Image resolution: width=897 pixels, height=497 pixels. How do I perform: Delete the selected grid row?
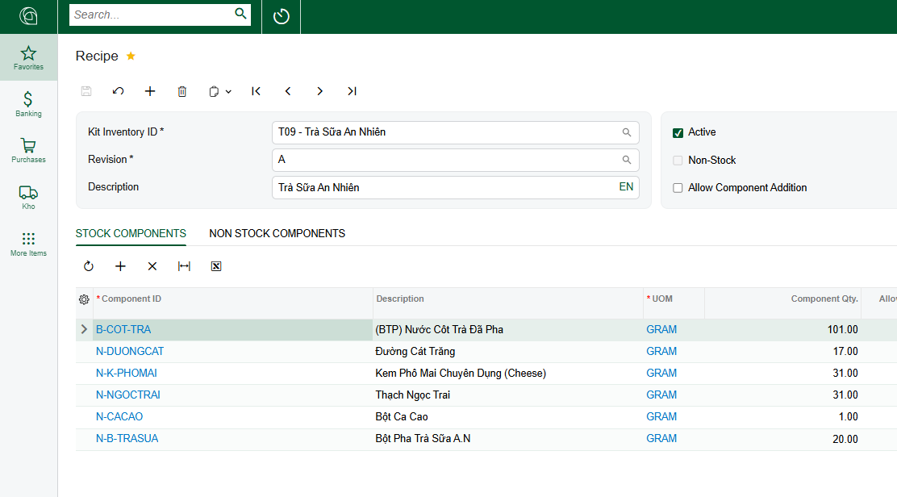tap(152, 266)
